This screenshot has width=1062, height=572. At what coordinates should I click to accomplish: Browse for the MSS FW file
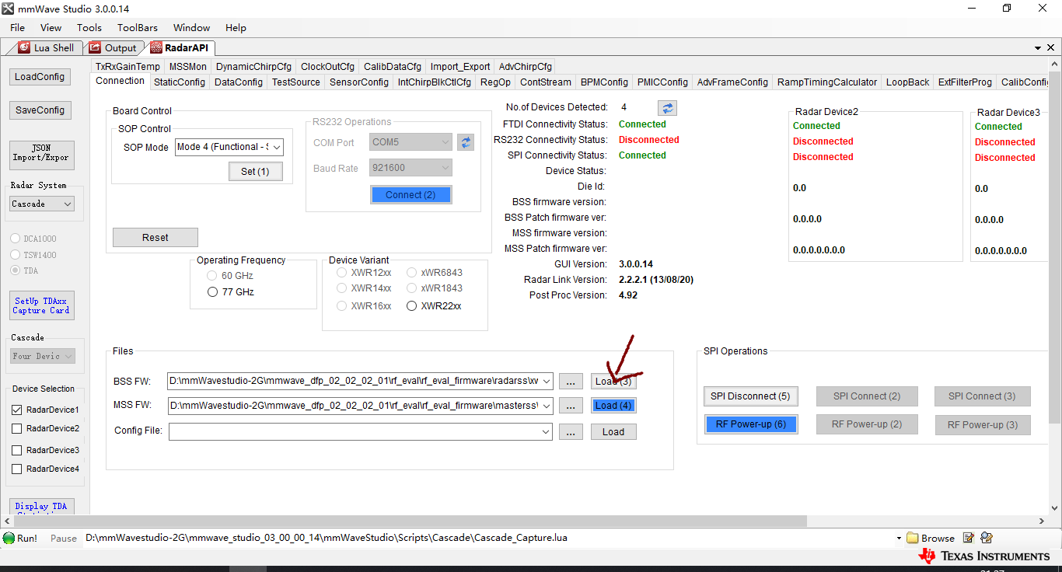point(571,406)
